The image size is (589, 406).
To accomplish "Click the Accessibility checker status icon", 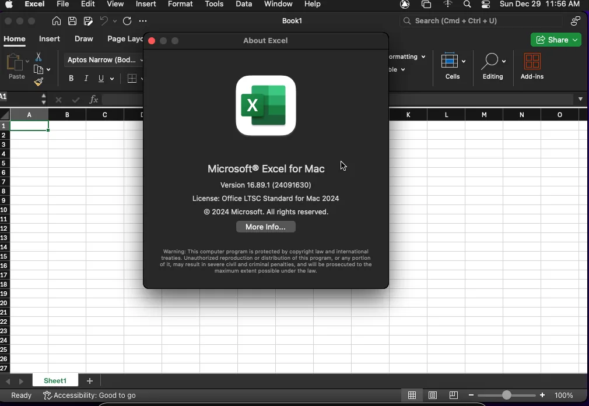I will (x=47, y=396).
